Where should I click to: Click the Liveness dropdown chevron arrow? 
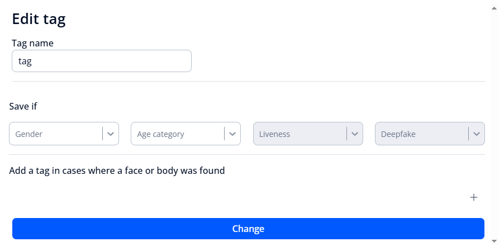coord(355,134)
